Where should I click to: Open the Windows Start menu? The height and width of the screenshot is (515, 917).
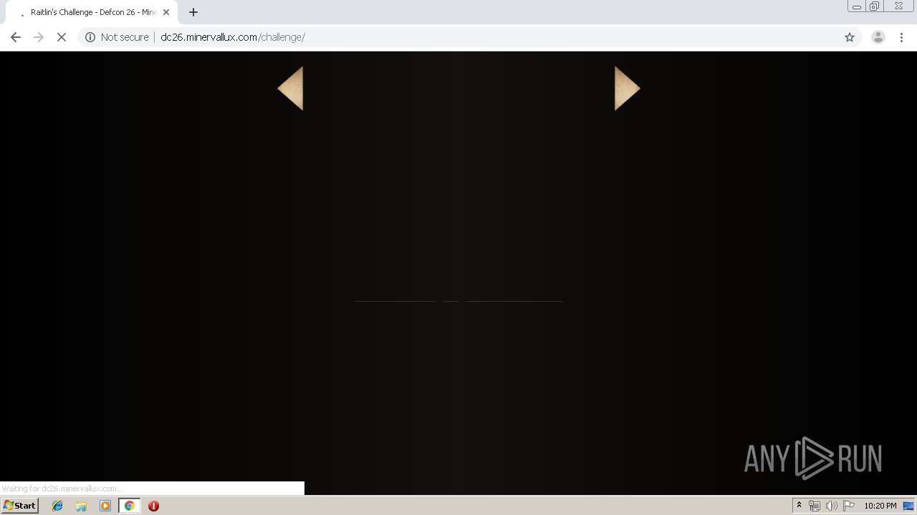(19, 505)
